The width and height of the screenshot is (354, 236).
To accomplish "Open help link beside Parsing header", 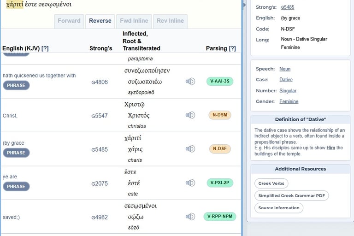I will tap(232, 48).
